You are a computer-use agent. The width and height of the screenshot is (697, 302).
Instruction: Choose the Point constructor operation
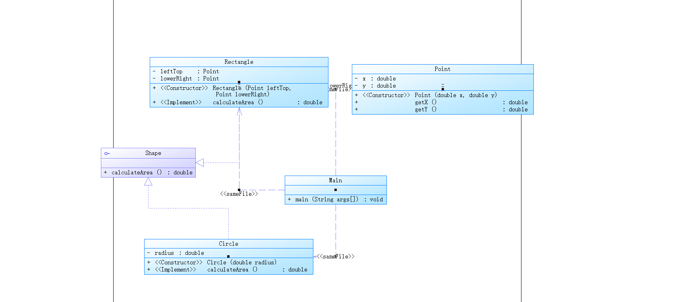[x=426, y=95]
